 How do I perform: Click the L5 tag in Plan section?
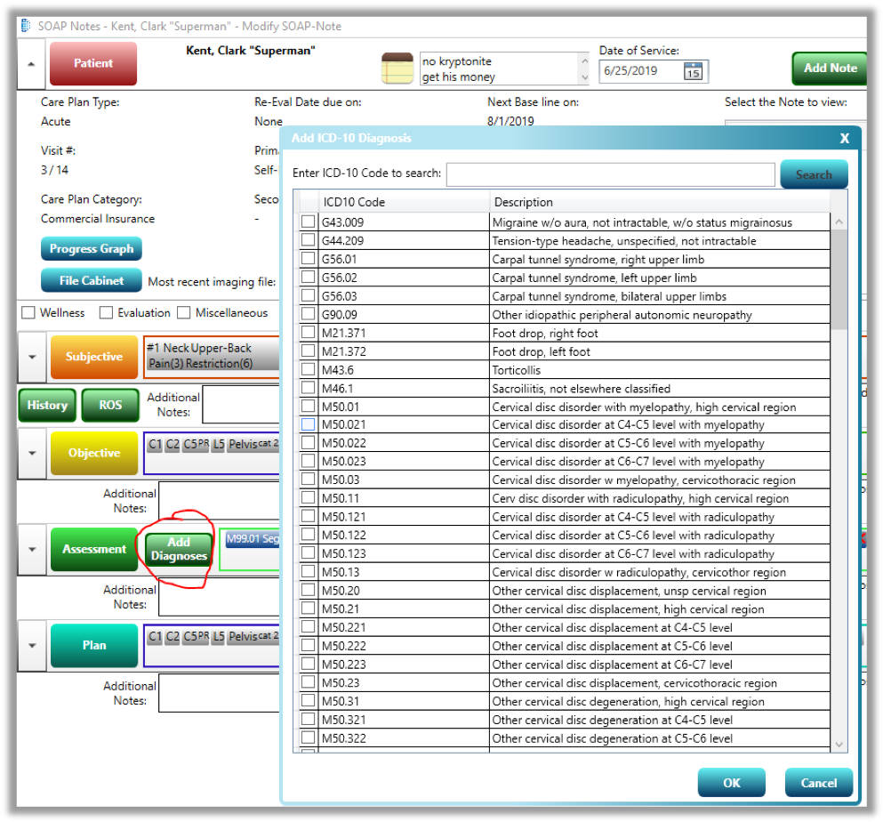click(219, 637)
